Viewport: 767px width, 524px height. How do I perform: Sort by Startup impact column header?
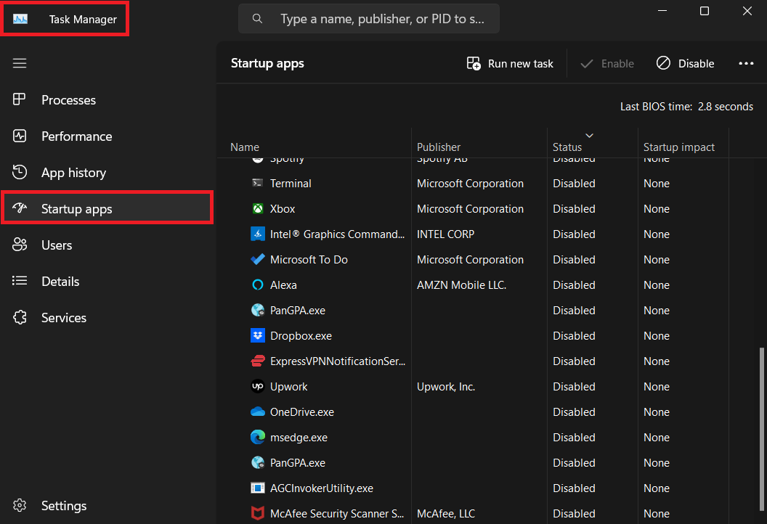[x=678, y=147]
